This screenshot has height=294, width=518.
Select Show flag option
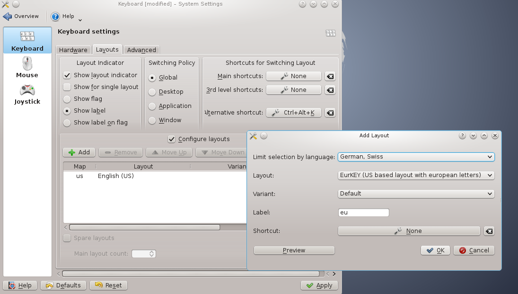[67, 99]
